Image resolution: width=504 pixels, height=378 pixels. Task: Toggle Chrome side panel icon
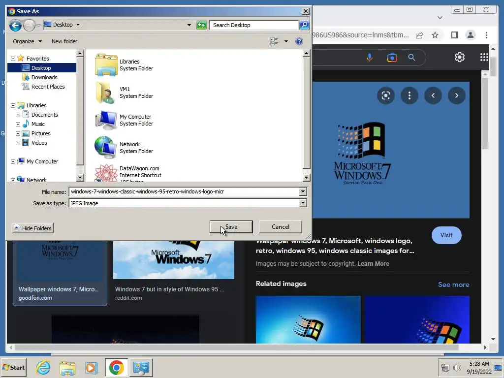point(454,35)
